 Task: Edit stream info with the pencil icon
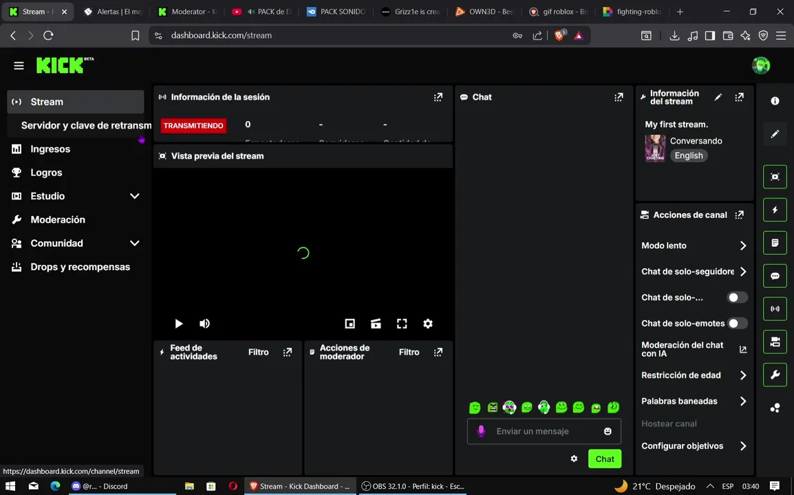click(718, 97)
